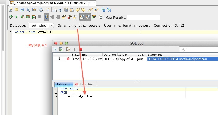Minimize SQL Log with yellow button
The width and height of the screenshot is (218, 115).
61,43
